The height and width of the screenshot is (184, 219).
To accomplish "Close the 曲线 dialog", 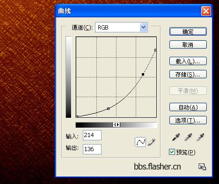I will pos(206,11).
